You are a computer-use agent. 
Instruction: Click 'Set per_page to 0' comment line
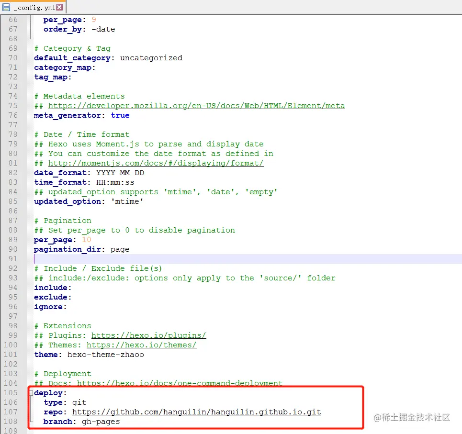coord(135,230)
